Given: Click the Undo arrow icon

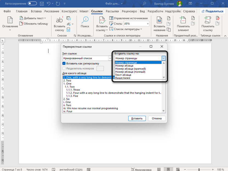Looking at the screenshot, I should click(49, 4).
